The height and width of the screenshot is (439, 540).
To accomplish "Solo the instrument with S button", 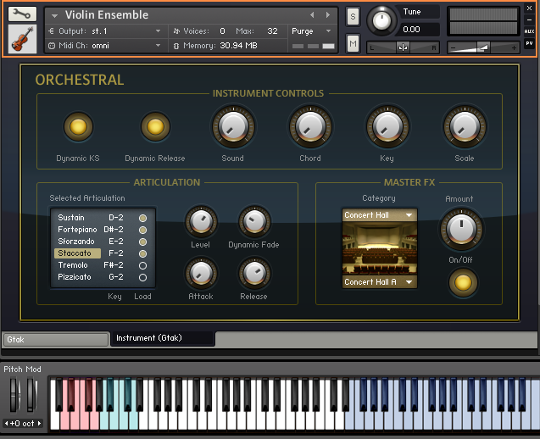I will pyautogui.click(x=353, y=19).
